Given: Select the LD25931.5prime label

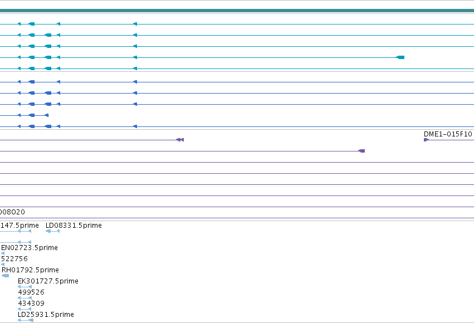Looking at the screenshot, I should 46,315.
